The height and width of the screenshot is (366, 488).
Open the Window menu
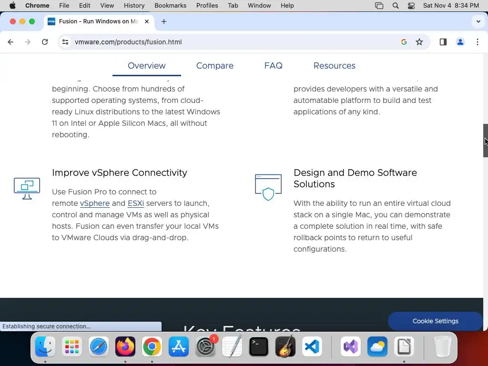tap(259, 6)
